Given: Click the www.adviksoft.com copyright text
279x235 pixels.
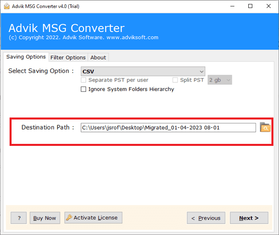Looking at the screenshot, I should click(132, 38).
